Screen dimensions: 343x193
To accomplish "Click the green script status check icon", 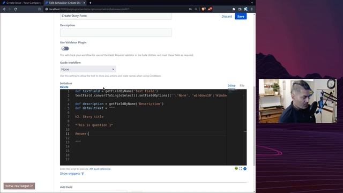I will coord(236,168).
